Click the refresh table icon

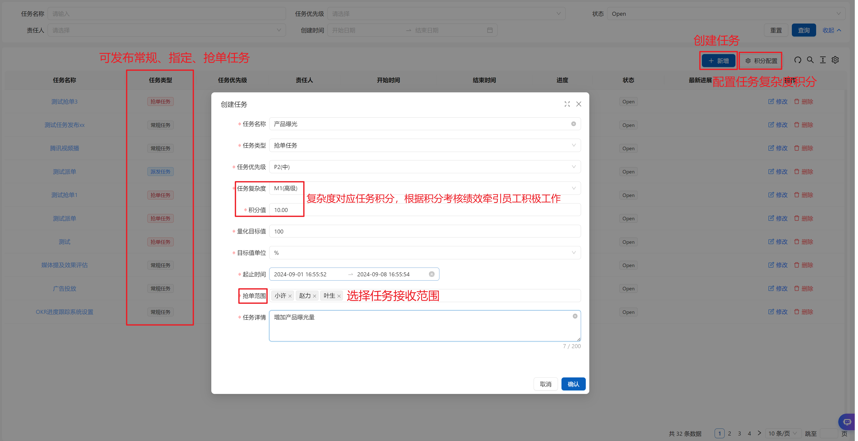(798, 60)
